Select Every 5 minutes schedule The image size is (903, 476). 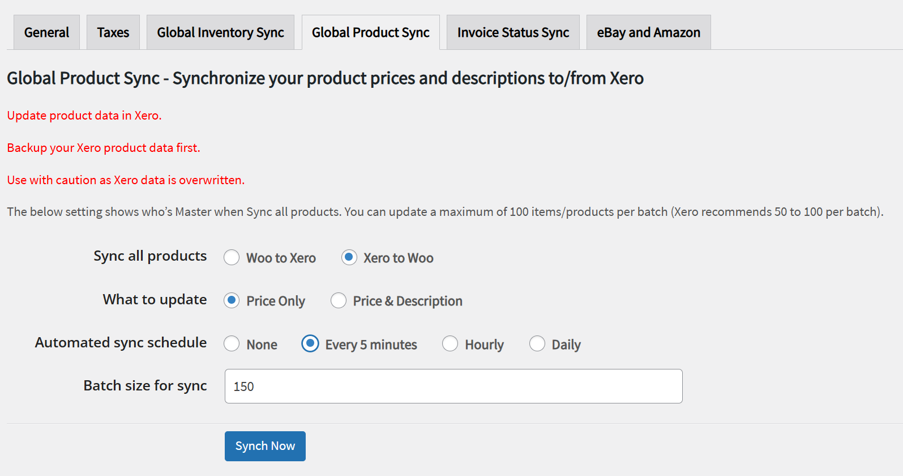[310, 344]
